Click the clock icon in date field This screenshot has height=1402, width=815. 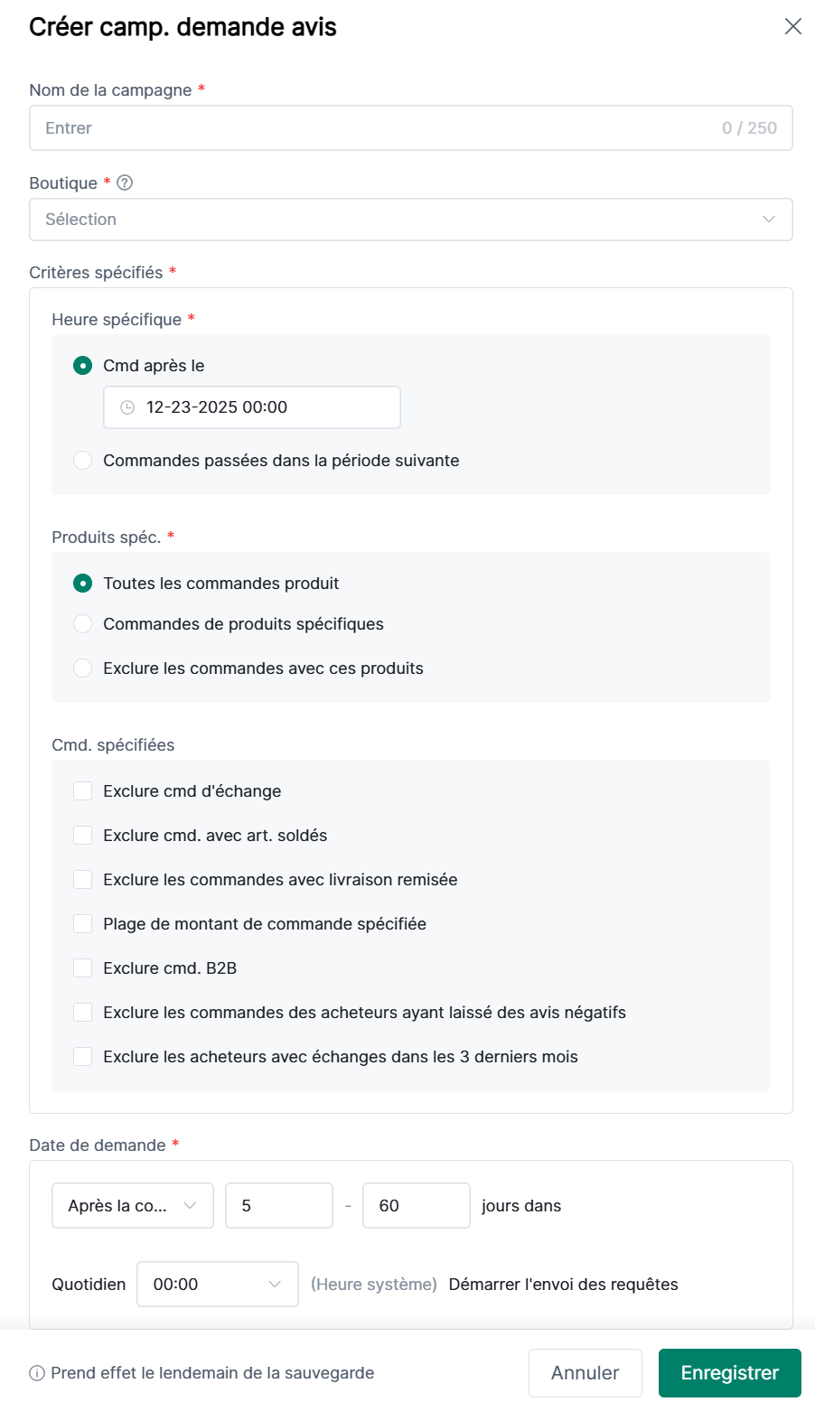point(127,407)
